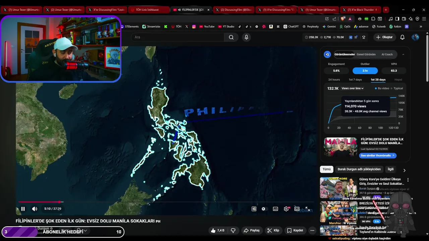Like the video with the 7,4 B thumbs up

[217, 230]
